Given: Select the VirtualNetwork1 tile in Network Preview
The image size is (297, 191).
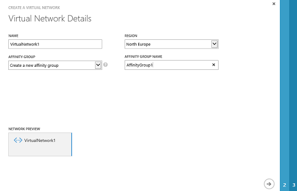Looking at the screenshot, I should coord(40,144).
